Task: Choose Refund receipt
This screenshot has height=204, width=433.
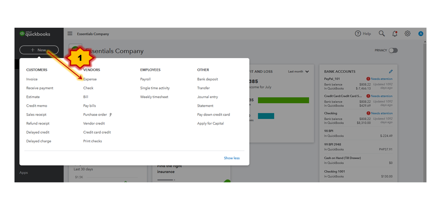Action: 38,123
